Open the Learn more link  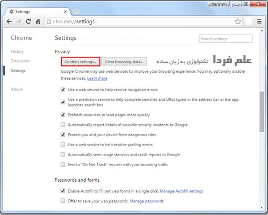[x=97, y=78]
